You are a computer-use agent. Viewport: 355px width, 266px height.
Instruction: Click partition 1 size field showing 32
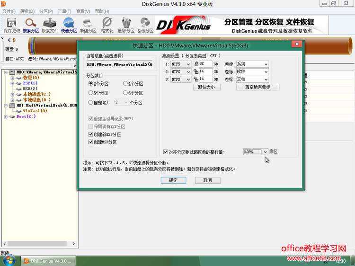pos(205,64)
